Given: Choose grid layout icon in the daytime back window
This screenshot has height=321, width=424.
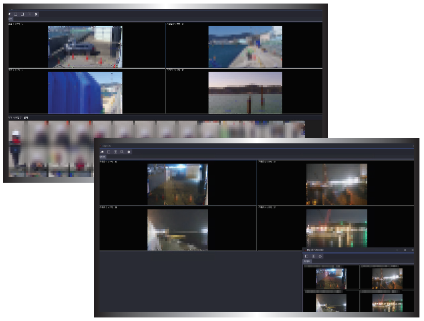Looking at the screenshot, I should [22, 14].
